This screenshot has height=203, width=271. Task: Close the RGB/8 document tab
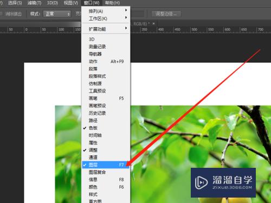click(x=153, y=24)
